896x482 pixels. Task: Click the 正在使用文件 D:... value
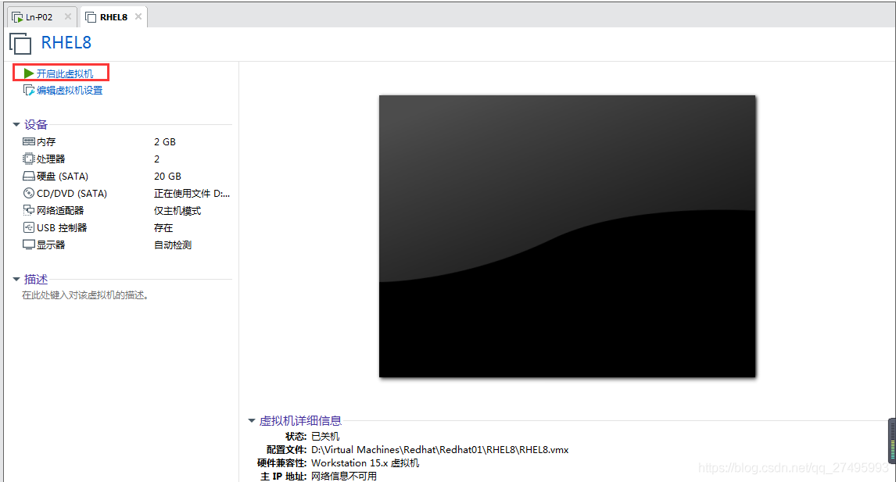tap(192, 194)
